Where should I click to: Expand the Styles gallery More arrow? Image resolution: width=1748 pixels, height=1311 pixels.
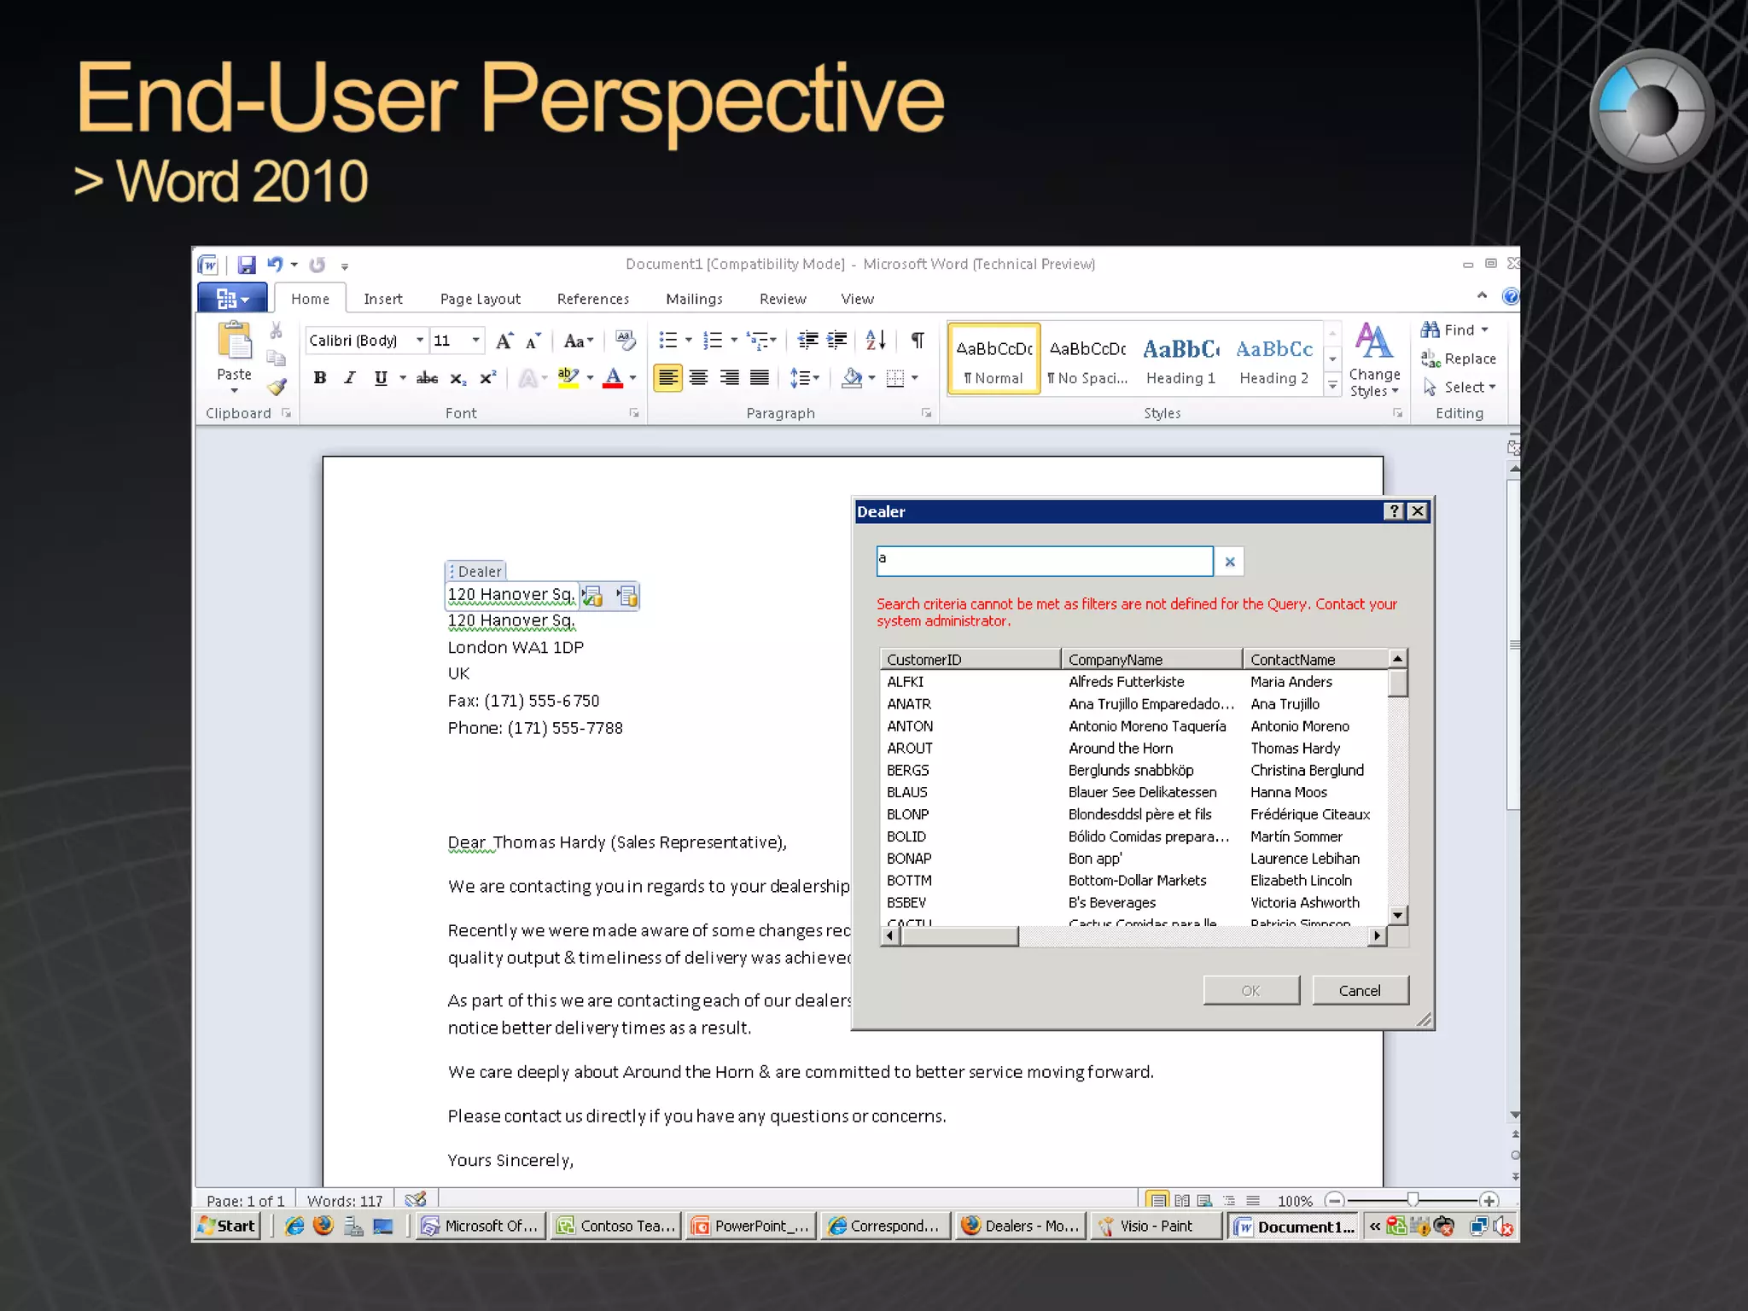(x=1332, y=387)
